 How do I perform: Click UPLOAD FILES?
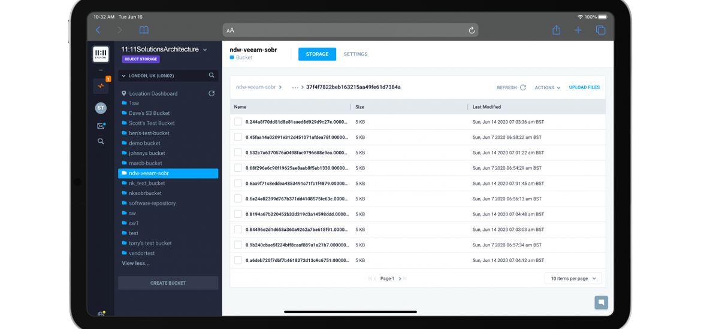pos(584,87)
